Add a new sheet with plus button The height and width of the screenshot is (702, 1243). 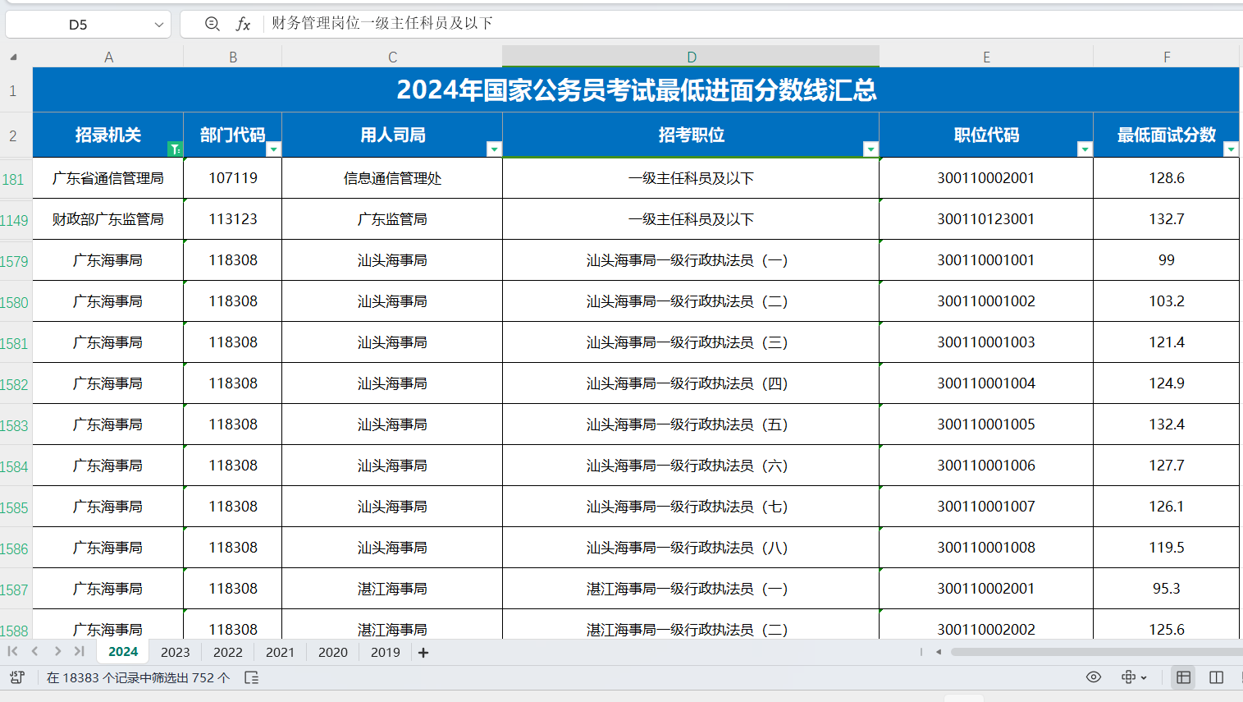423,653
